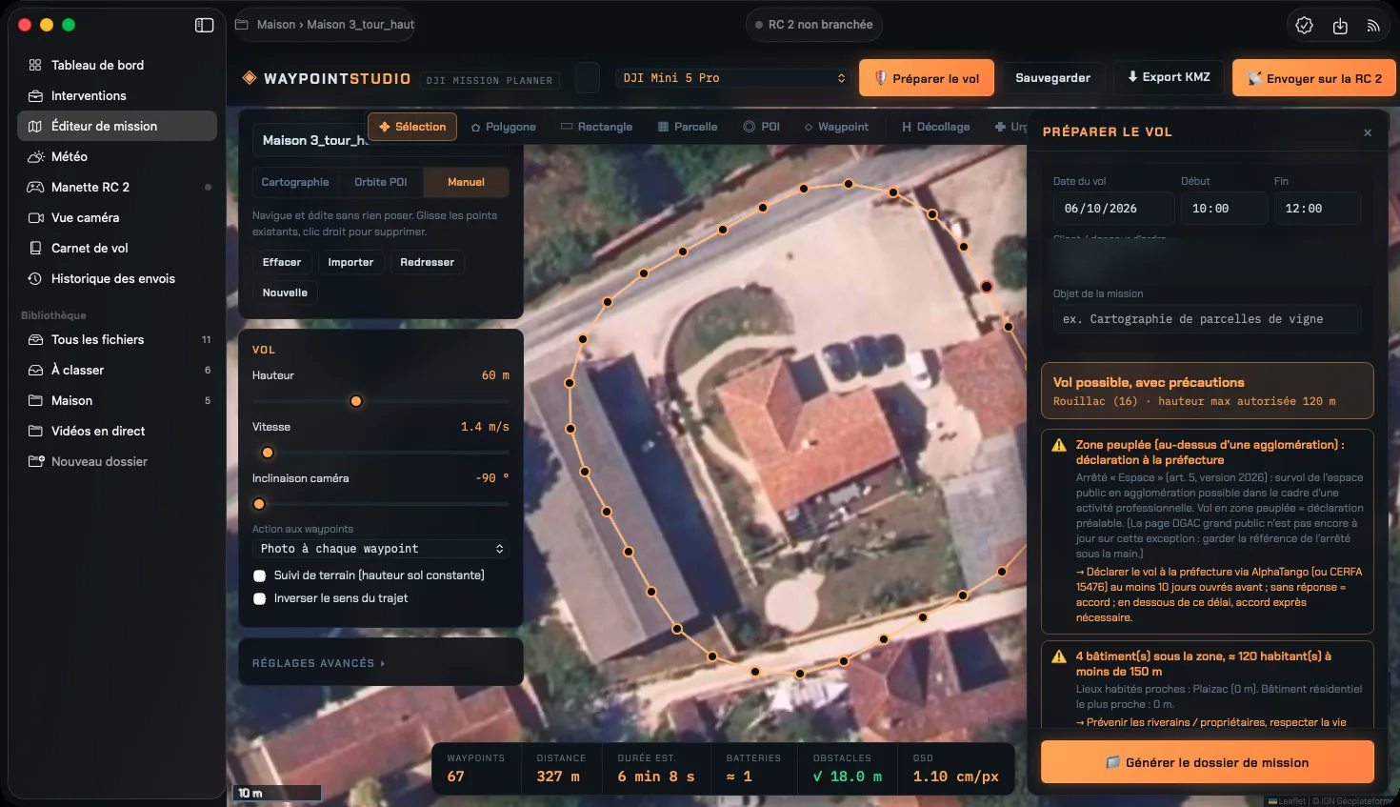Click the download icon in title bar
Viewport: 1400px width, 807px height.
[x=1340, y=26]
